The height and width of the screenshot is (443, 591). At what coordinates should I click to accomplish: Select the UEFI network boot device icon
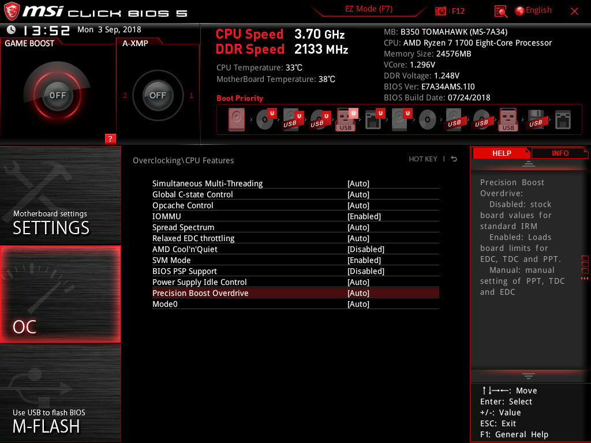[374, 120]
